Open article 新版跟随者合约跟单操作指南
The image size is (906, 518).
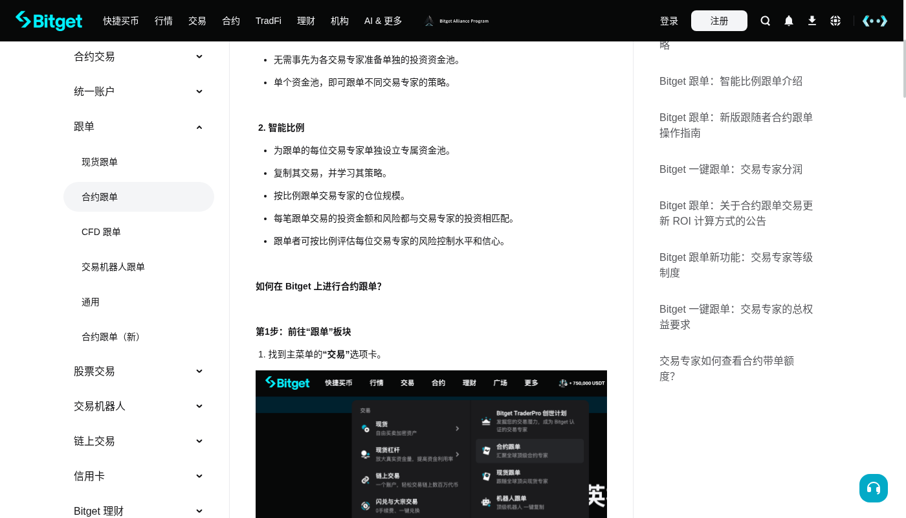point(736,125)
